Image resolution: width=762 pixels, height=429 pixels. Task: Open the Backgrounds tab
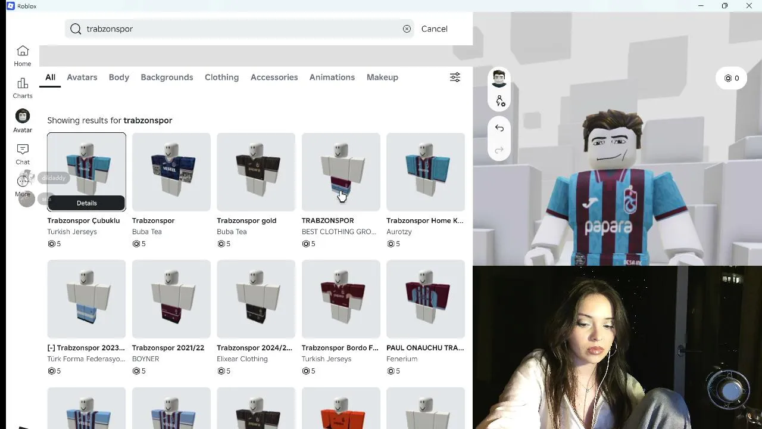pos(167,77)
